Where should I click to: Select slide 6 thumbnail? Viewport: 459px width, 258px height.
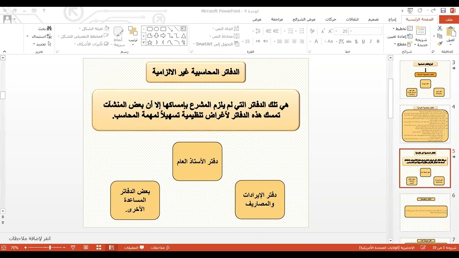425,212
